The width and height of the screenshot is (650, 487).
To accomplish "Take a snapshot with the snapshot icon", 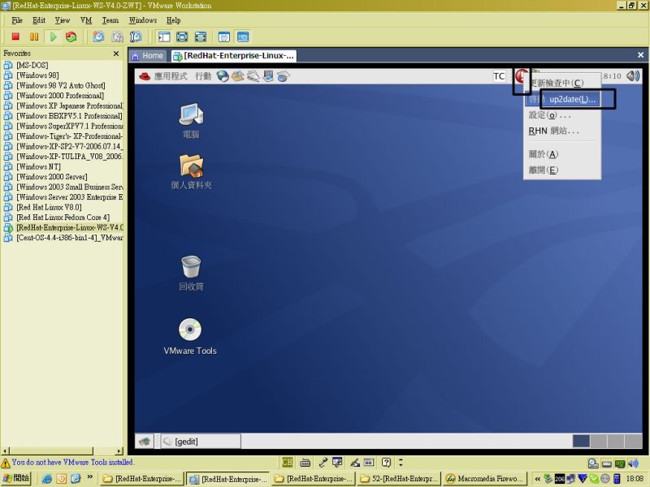I will click(98, 37).
